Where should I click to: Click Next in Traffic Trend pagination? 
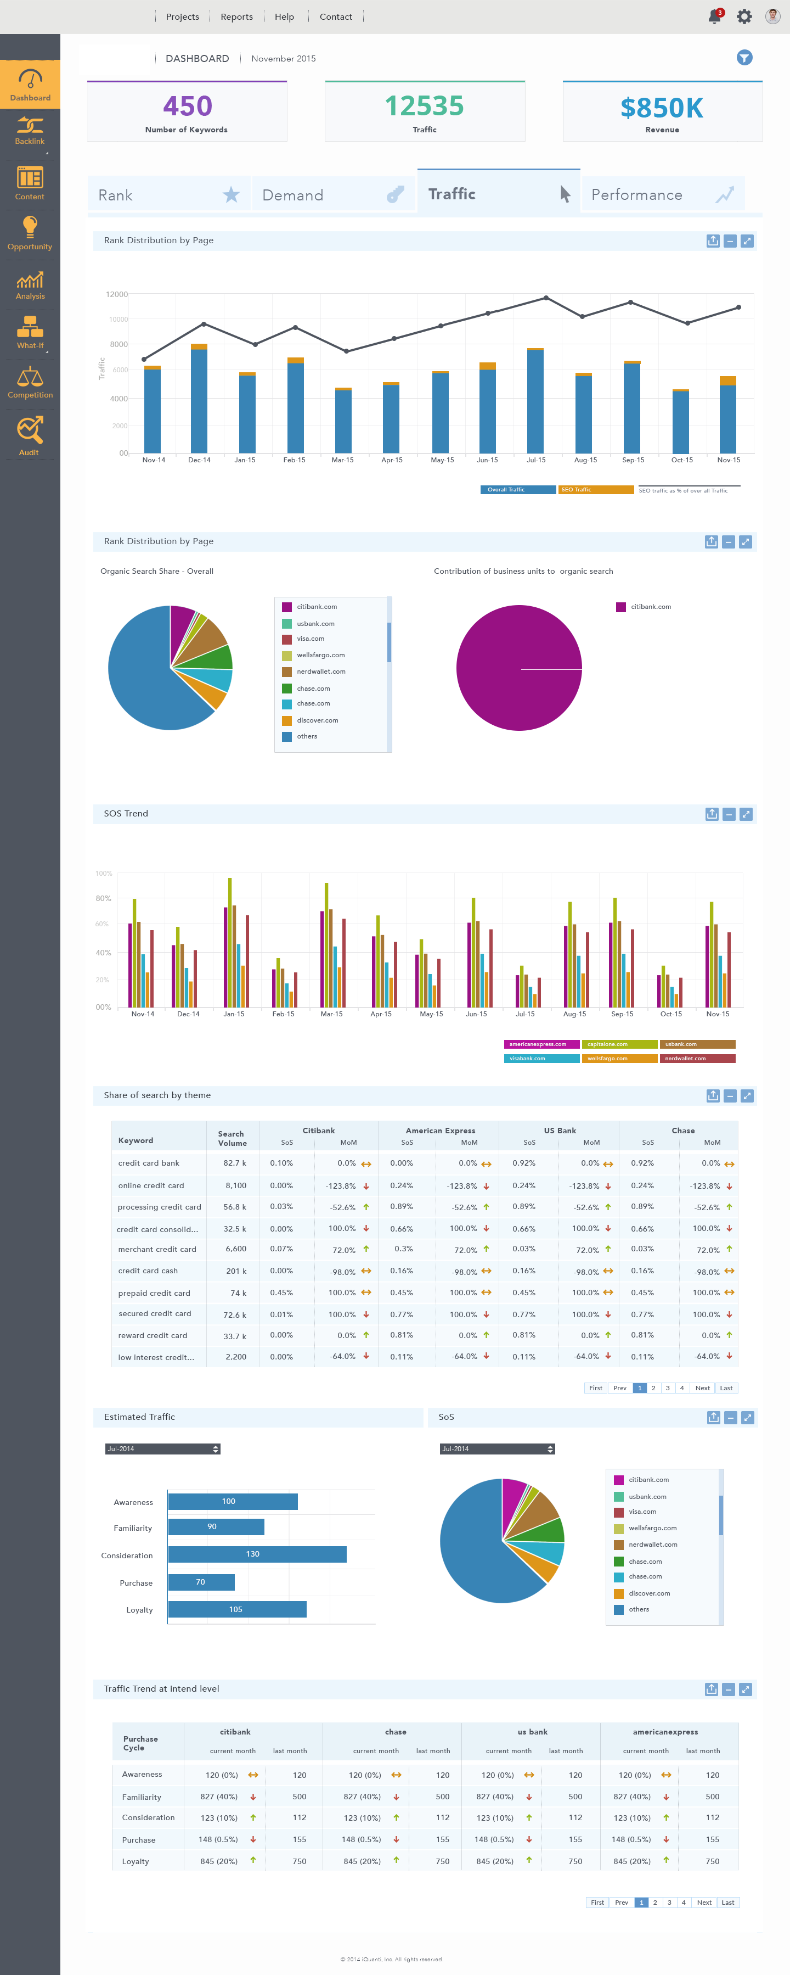[704, 1902]
